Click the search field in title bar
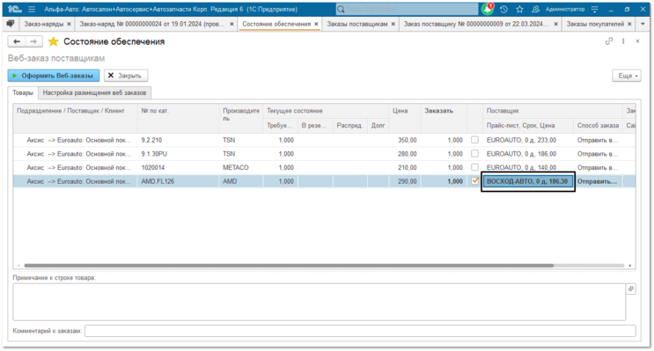 tap(407, 9)
